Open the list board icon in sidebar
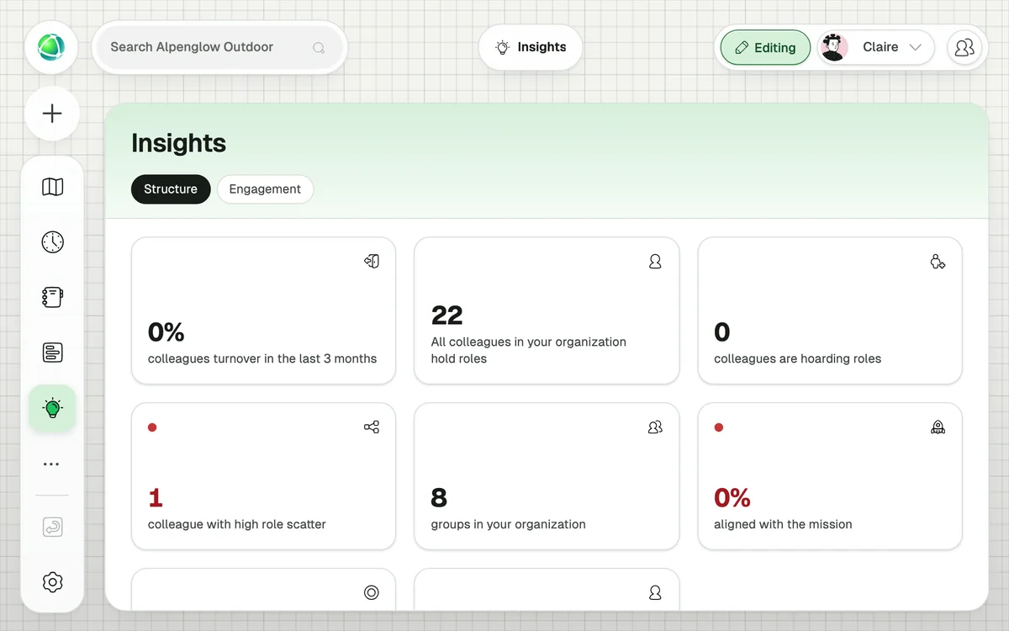This screenshot has height=631, width=1009. [x=52, y=353]
